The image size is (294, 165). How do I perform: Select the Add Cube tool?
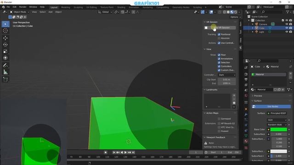coord(5,79)
